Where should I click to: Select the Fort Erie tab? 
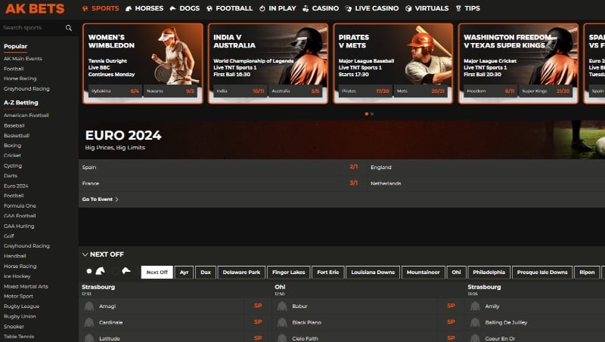(x=328, y=273)
